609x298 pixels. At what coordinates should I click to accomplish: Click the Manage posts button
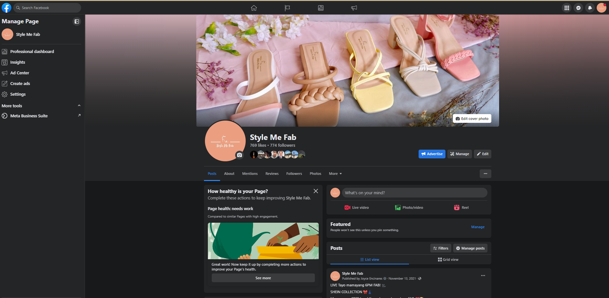[x=470, y=248]
